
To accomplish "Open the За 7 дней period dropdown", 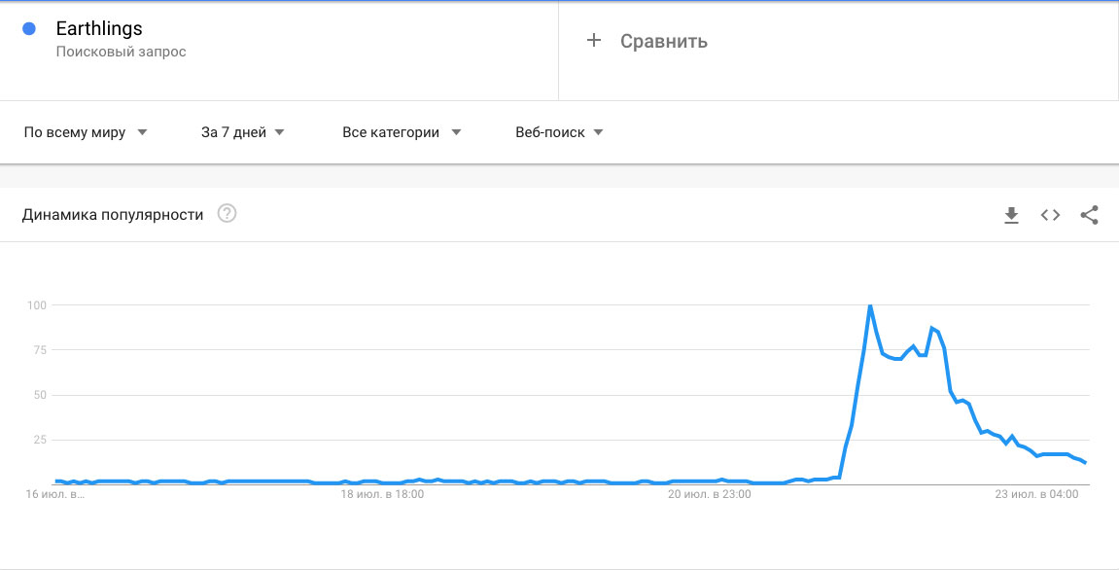I will point(243,132).
